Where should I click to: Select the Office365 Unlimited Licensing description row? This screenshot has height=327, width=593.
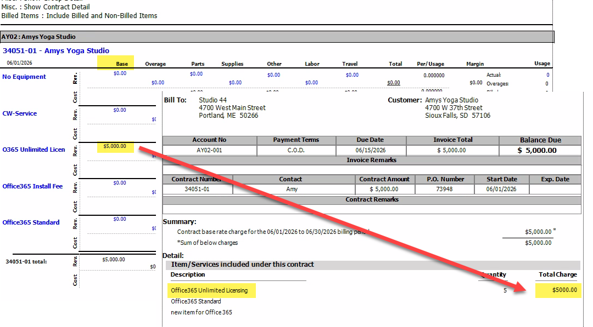click(x=209, y=290)
